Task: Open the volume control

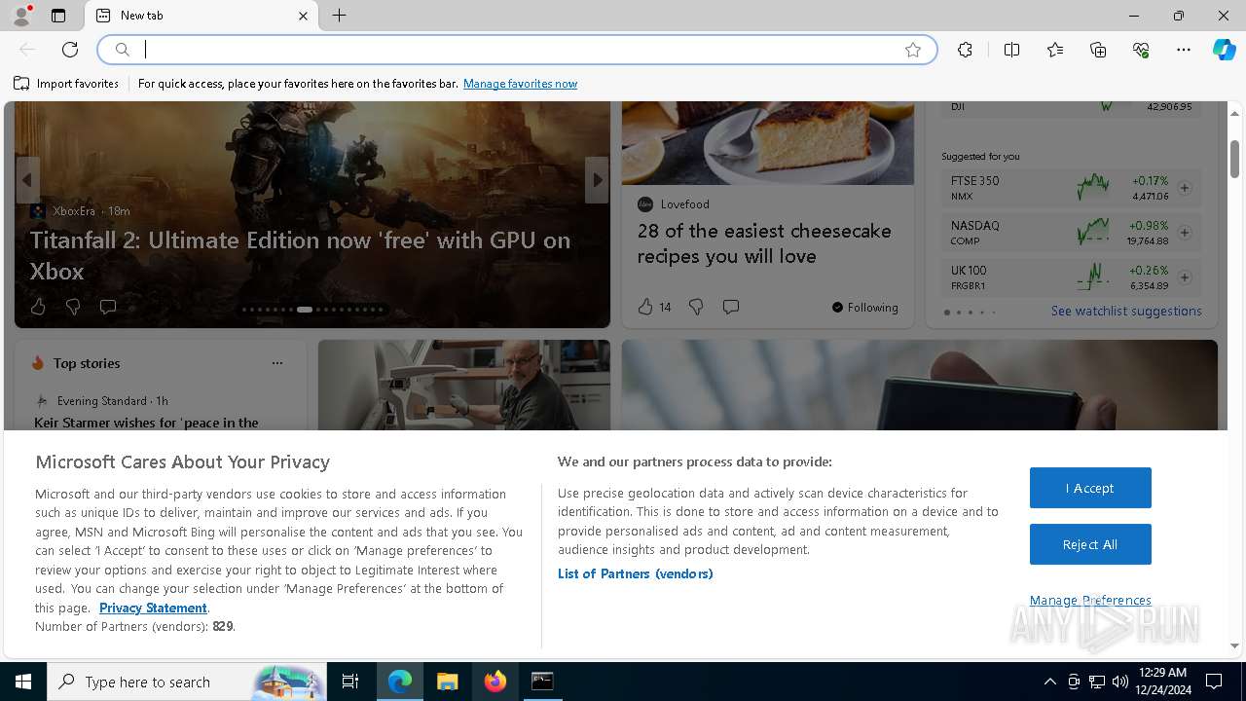Action: pos(1120,682)
